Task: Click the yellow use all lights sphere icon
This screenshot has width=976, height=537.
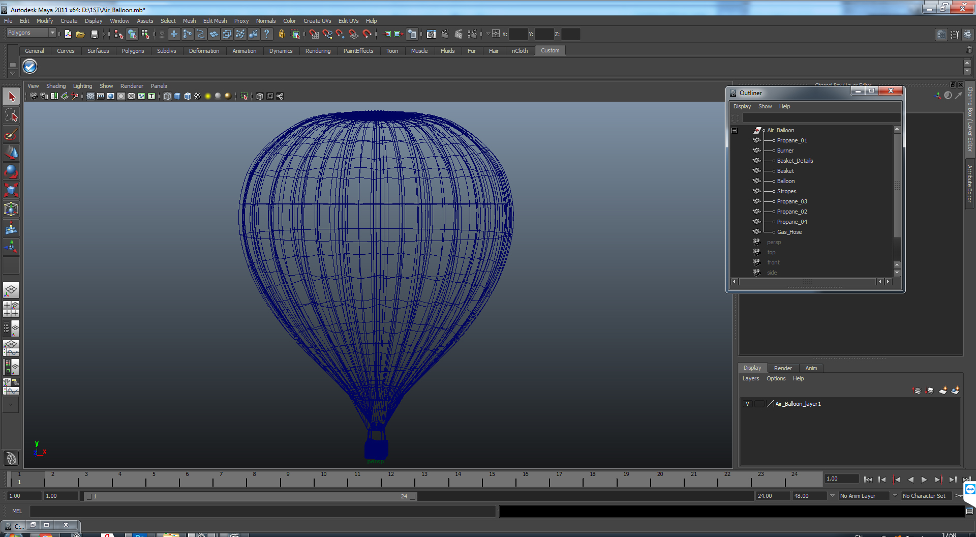Action: pyautogui.click(x=207, y=96)
